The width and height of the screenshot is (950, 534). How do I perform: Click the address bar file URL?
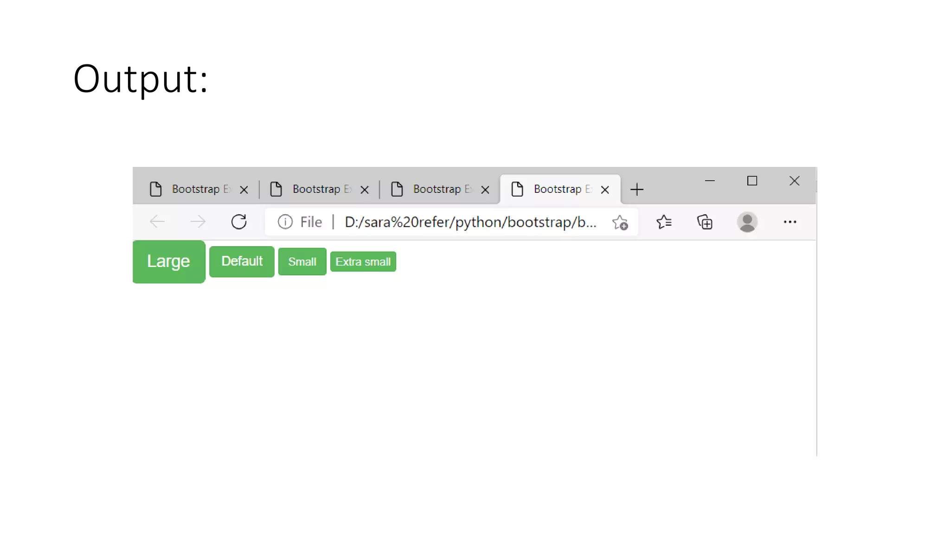(470, 222)
